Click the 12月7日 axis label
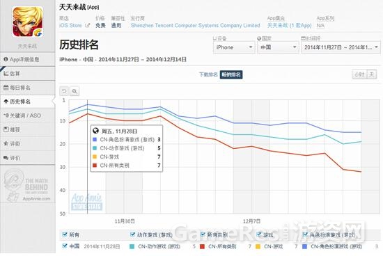 (251, 221)
